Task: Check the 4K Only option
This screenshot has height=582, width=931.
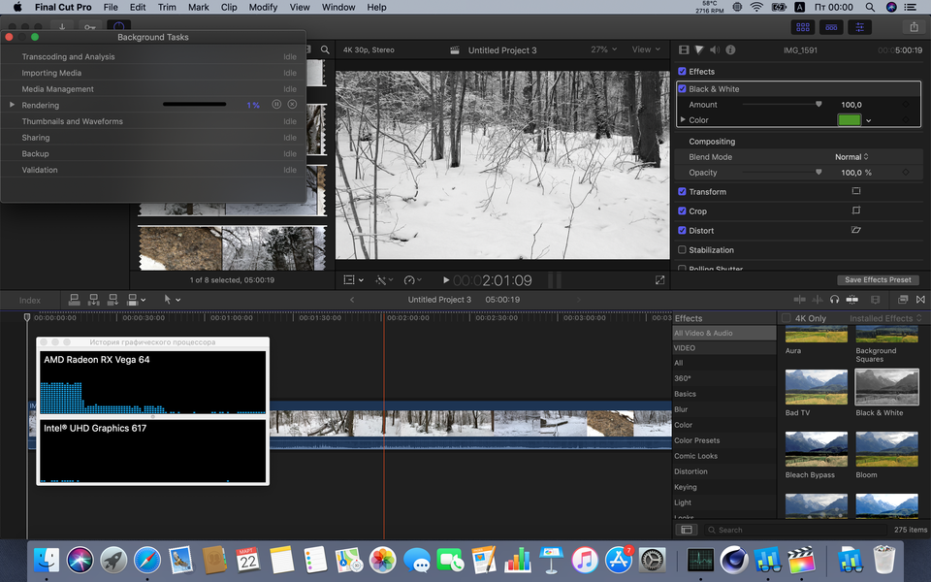Action: point(786,318)
